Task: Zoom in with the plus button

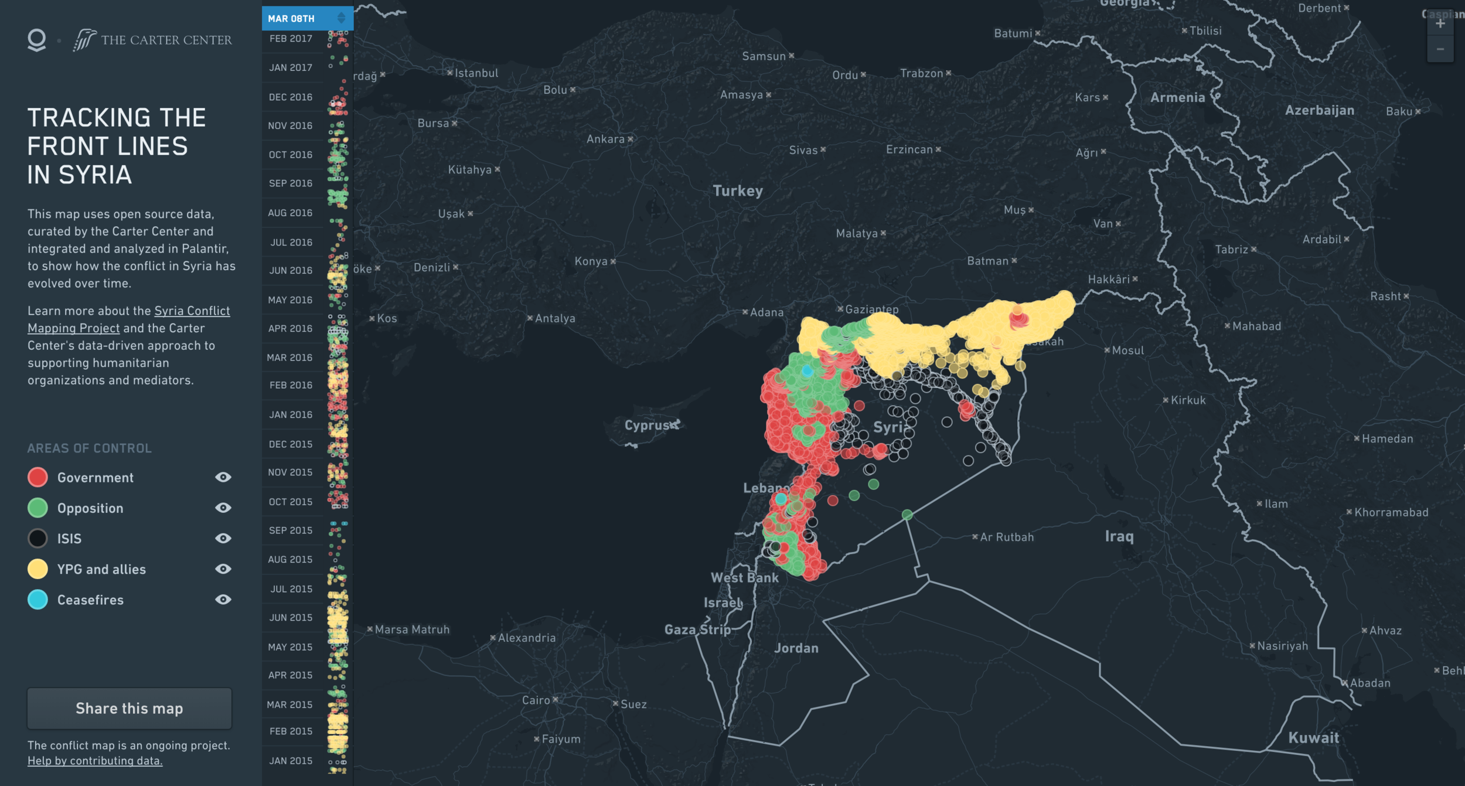Action: (1440, 24)
